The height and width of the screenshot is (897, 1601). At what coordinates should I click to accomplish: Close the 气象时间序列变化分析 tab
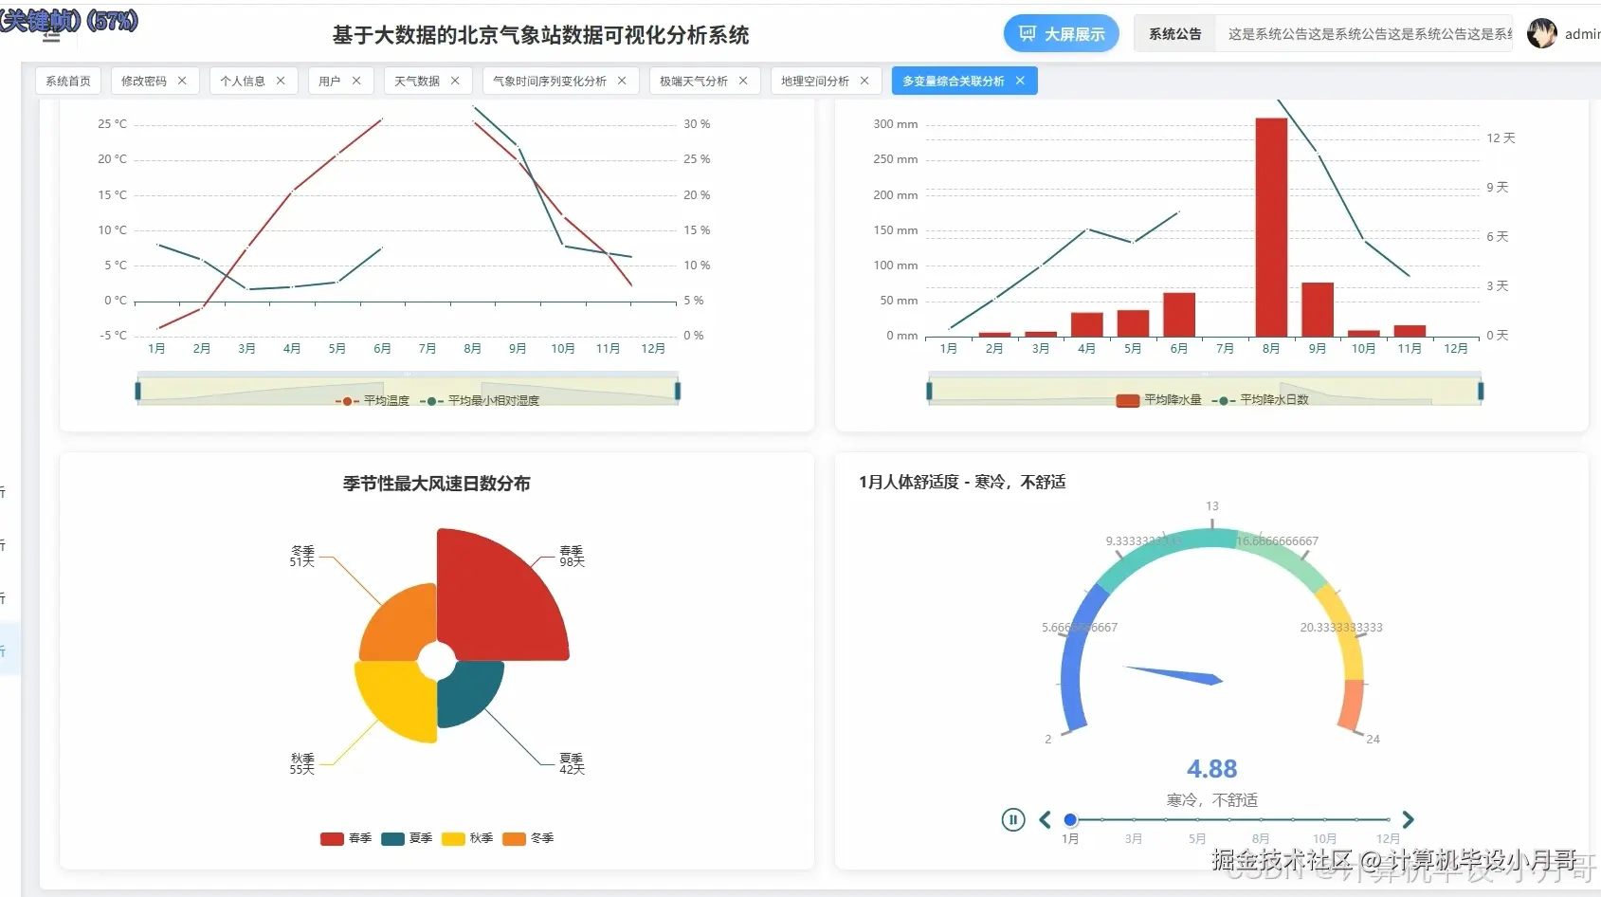click(622, 81)
